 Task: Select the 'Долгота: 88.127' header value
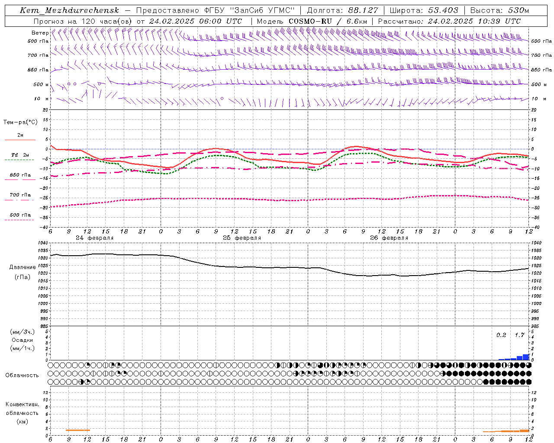(342, 10)
